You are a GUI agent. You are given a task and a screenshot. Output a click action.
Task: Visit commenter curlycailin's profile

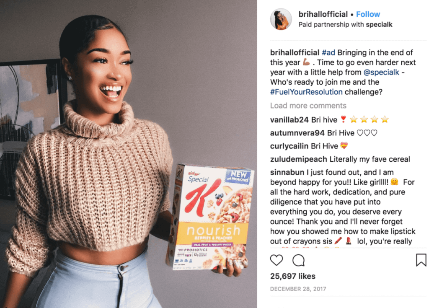289,146
